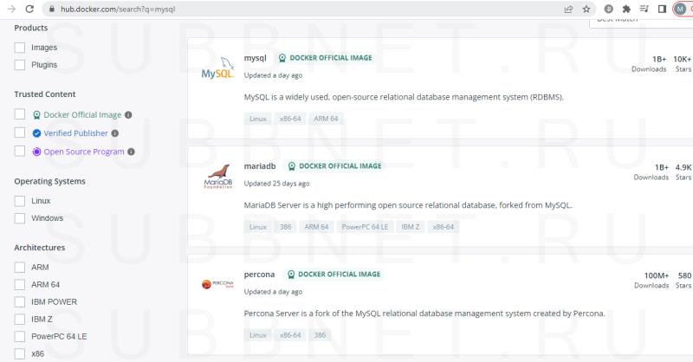The width and height of the screenshot is (693, 362).
Task: Click the URL address bar field
Action: click(x=303, y=9)
